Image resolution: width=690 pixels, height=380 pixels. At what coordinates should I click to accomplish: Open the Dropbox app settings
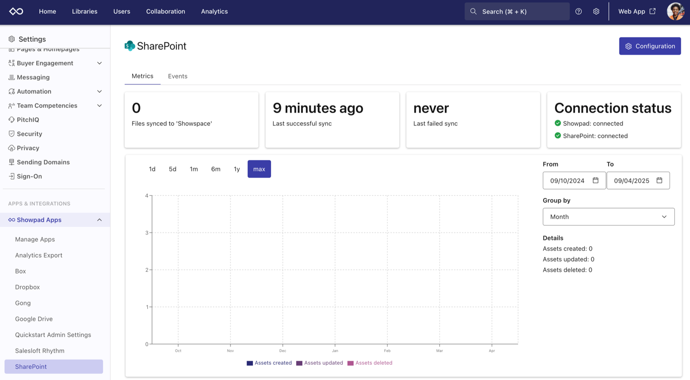pos(27,287)
